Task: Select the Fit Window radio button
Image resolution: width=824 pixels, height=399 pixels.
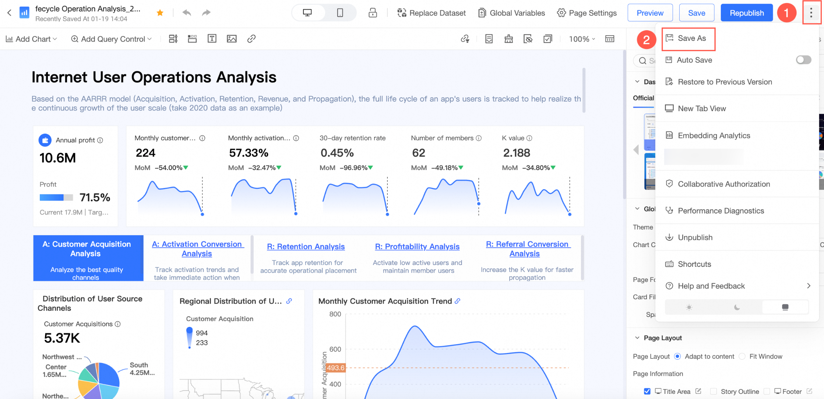Action: click(742, 356)
